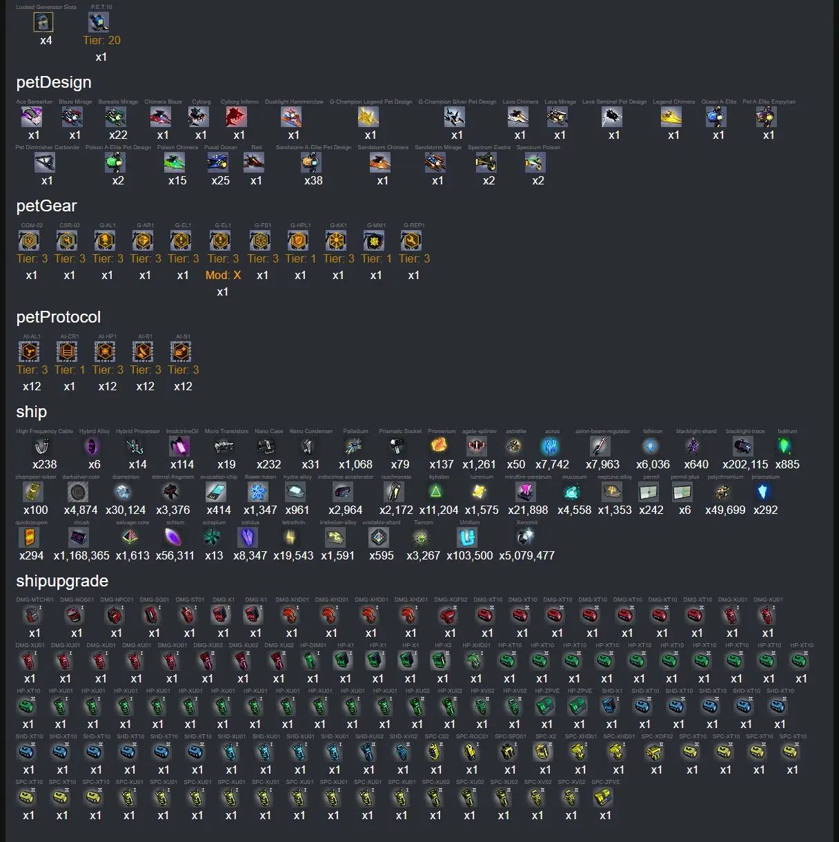The image size is (839, 842).
Task: Select the AI-S1 pet protocol icon
Action: (181, 352)
